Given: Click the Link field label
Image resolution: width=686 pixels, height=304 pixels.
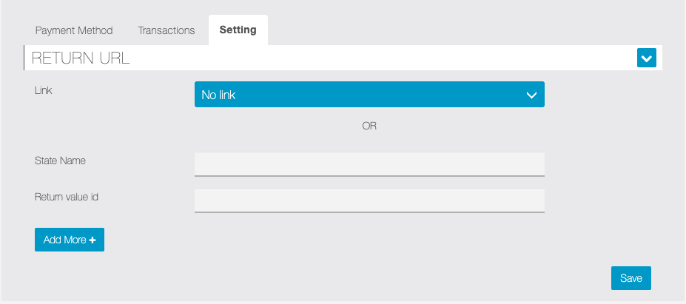Looking at the screenshot, I should click(44, 90).
